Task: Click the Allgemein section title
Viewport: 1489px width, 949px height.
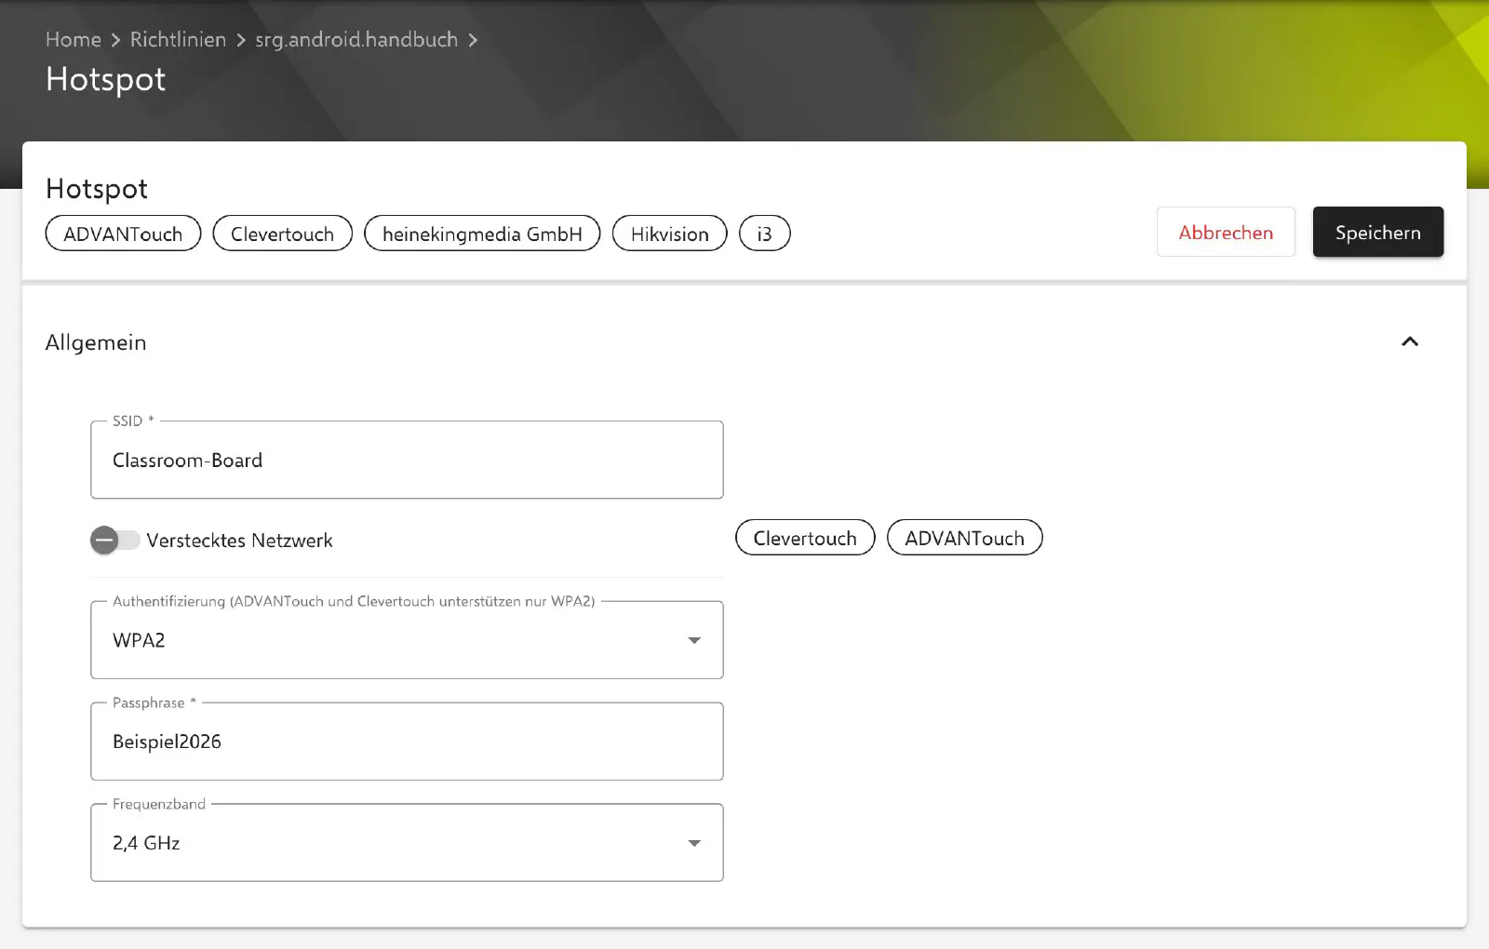Action: click(x=96, y=342)
